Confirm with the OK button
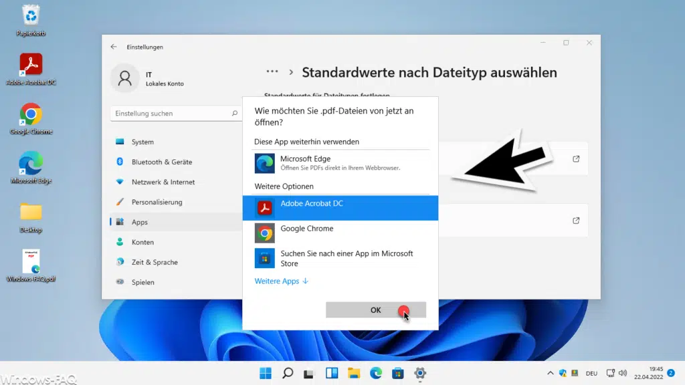 [x=375, y=309]
